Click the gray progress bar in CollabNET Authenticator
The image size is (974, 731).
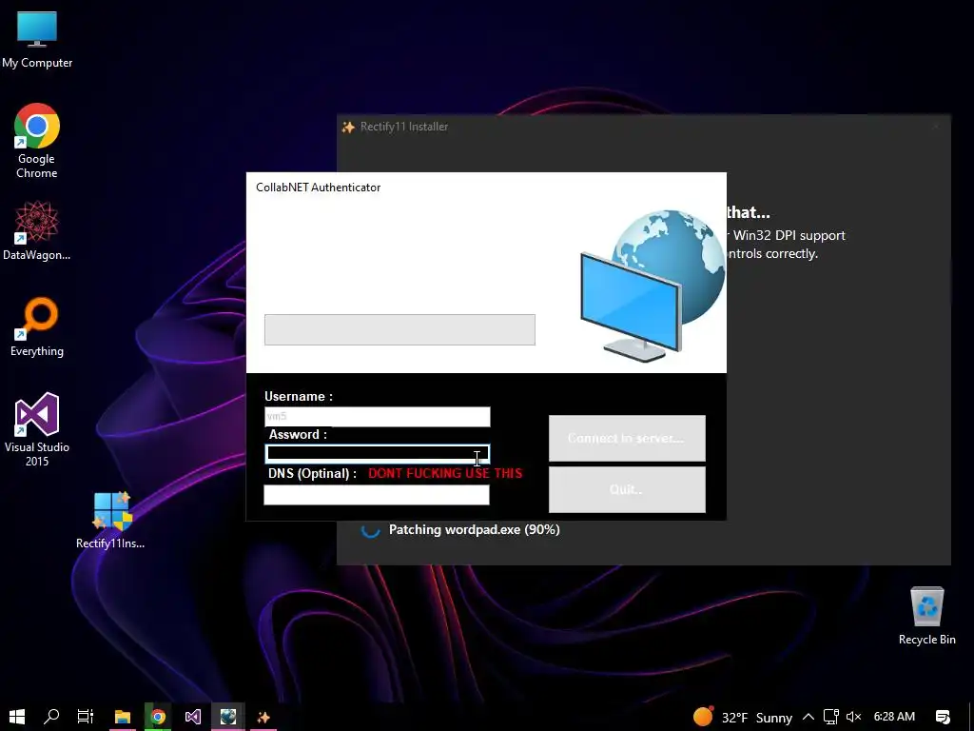(x=399, y=329)
